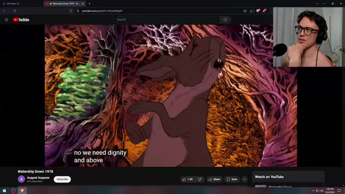The image size is (345, 194).
Task: Go to the YouTube home logo
Action: pos(21,20)
